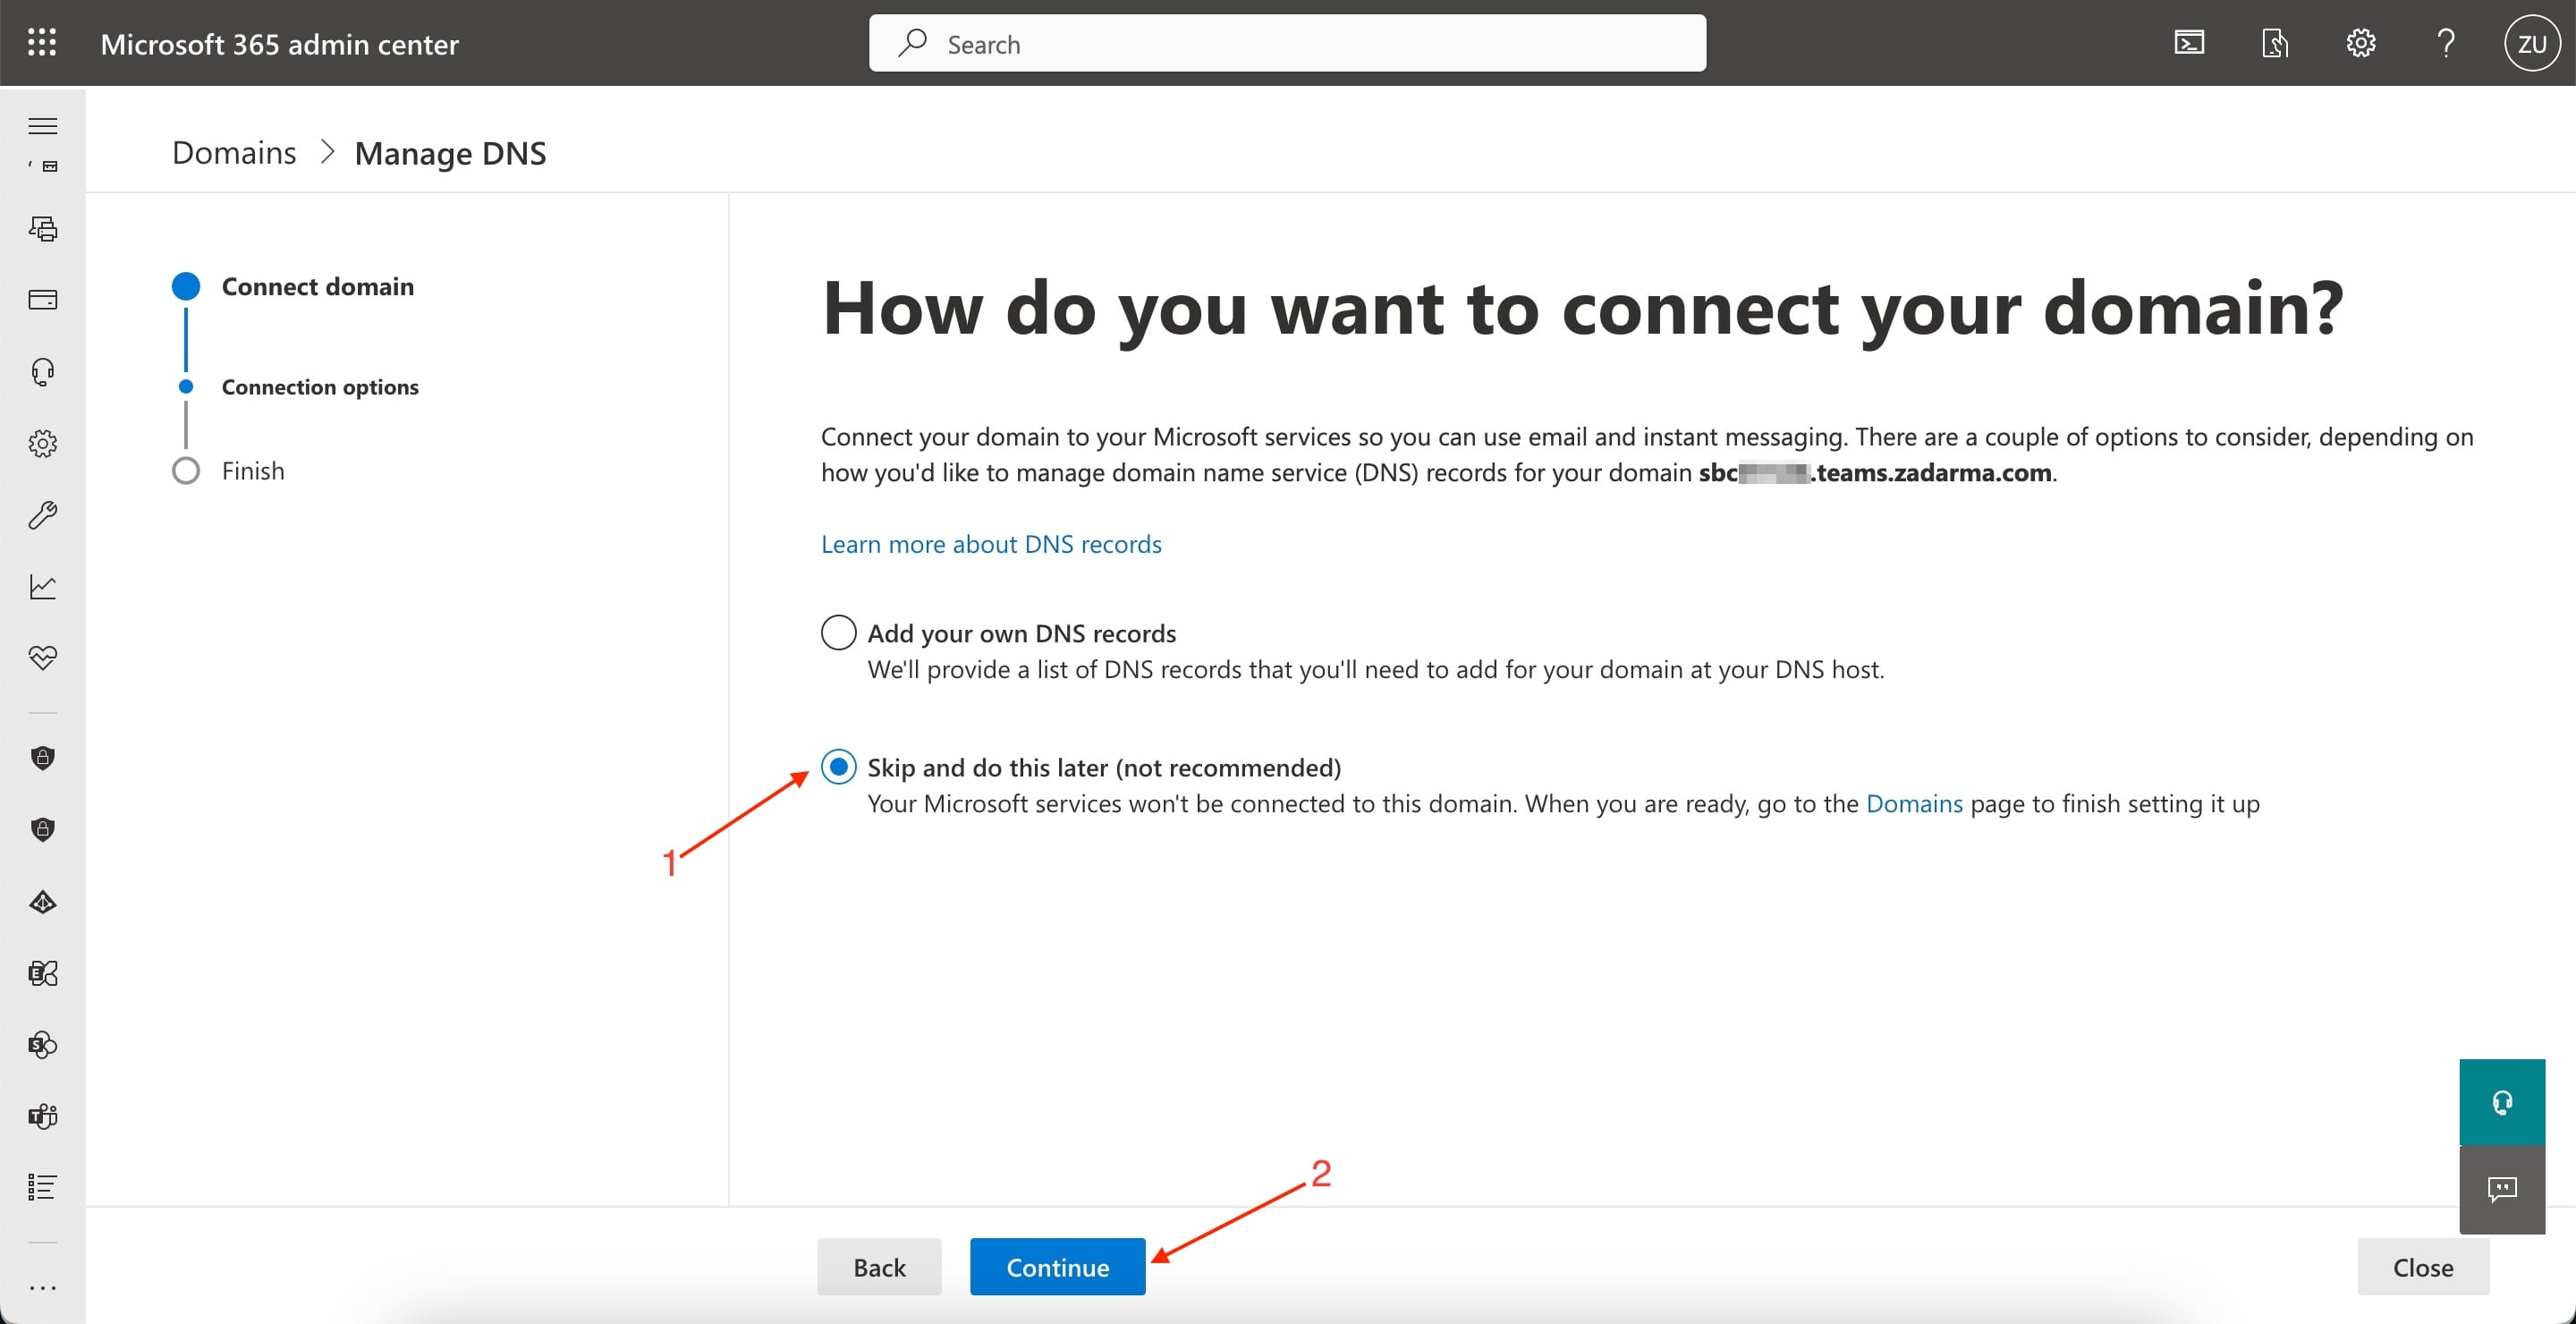This screenshot has width=2576, height=1324.
Task: Click the ZU account avatar
Action: (2532, 43)
